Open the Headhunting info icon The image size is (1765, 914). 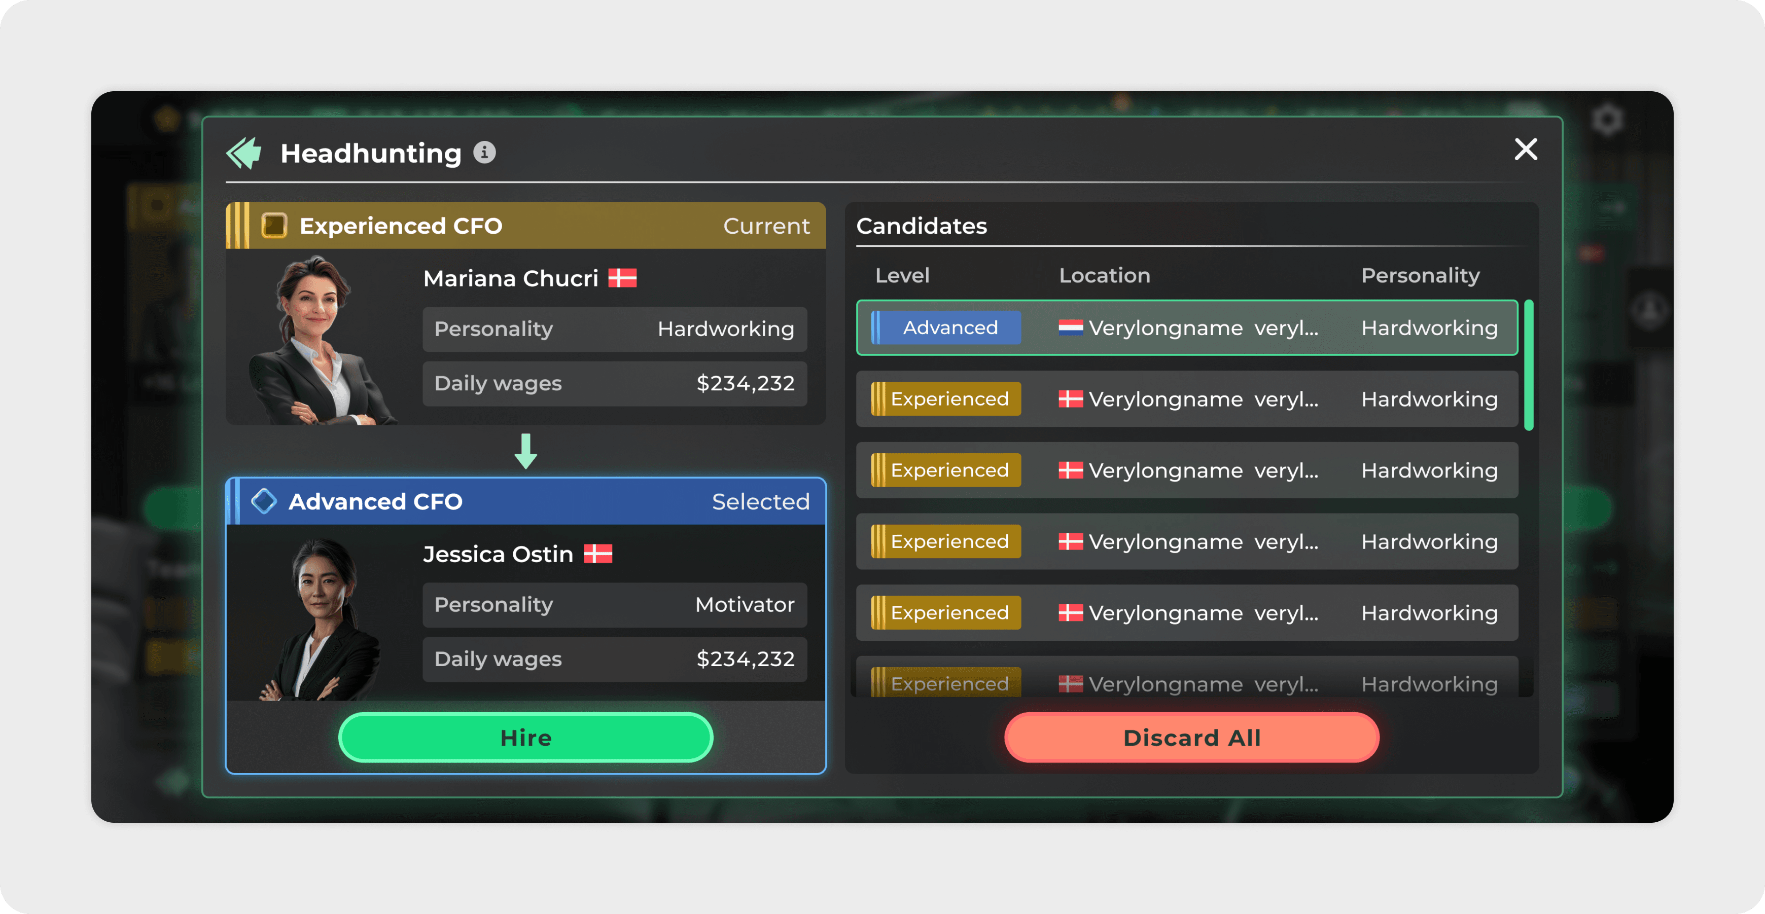(x=484, y=152)
